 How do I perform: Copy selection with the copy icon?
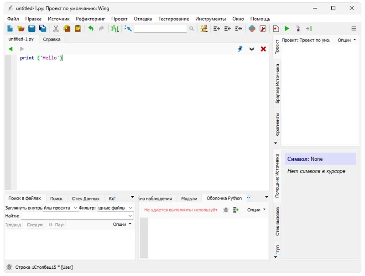pyautogui.click(x=67, y=29)
